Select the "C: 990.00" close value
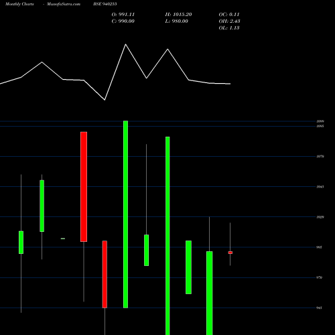The image size is (335, 335). (x=123, y=21)
